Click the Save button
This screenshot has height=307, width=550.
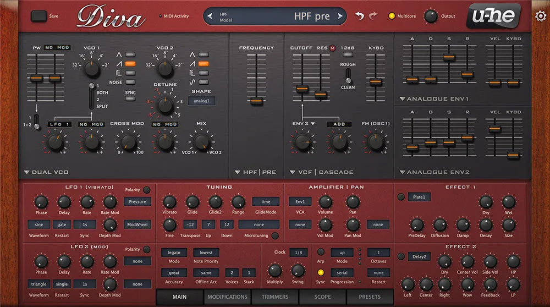[38, 17]
